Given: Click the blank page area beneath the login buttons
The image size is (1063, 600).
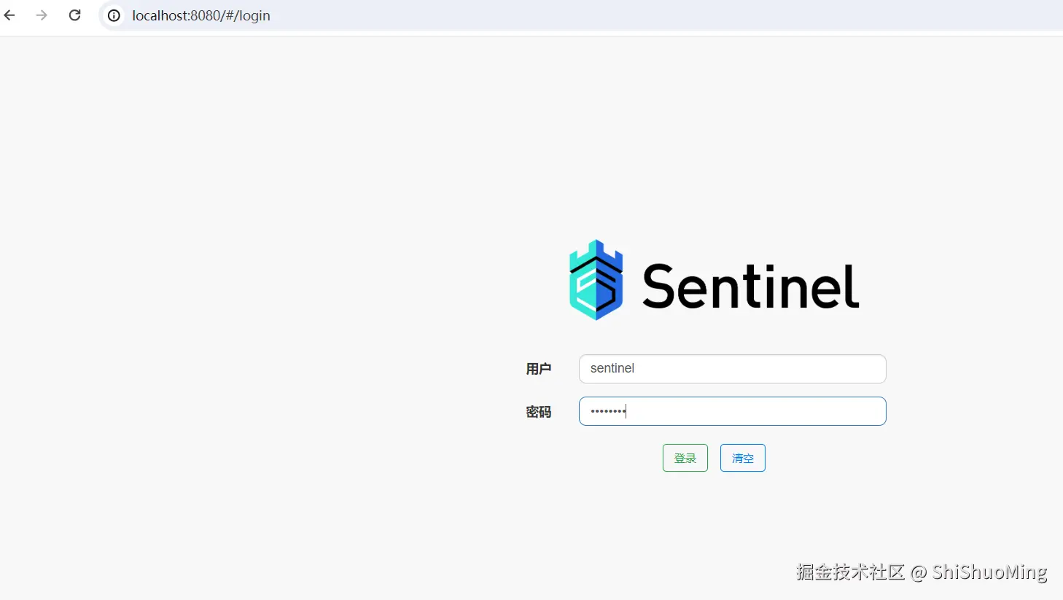Looking at the screenshot, I should (714, 525).
